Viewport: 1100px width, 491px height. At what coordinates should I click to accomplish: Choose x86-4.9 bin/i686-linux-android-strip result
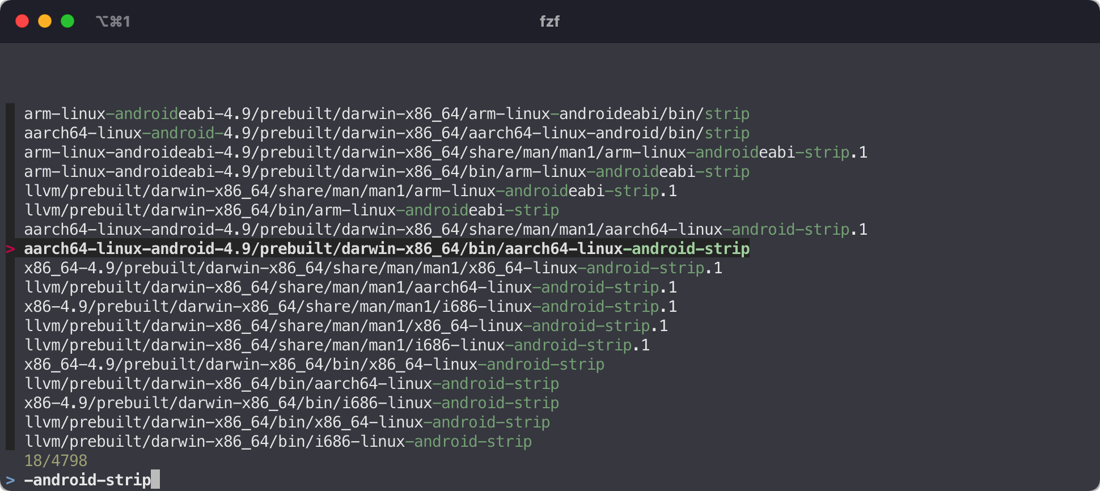(x=291, y=403)
